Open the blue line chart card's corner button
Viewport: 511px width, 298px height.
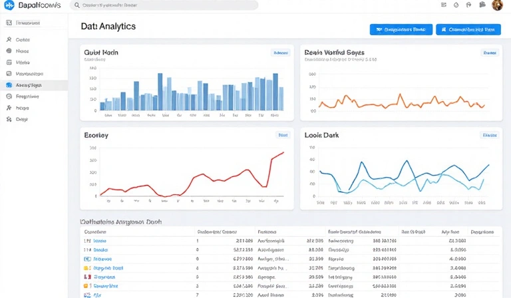point(490,135)
